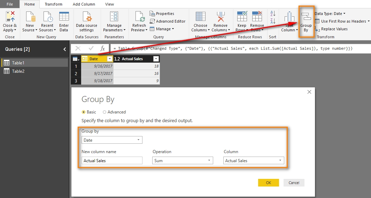Click the formula bar fx icon
Image resolution: width=371 pixels, height=198 pixels.
click(x=102, y=48)
